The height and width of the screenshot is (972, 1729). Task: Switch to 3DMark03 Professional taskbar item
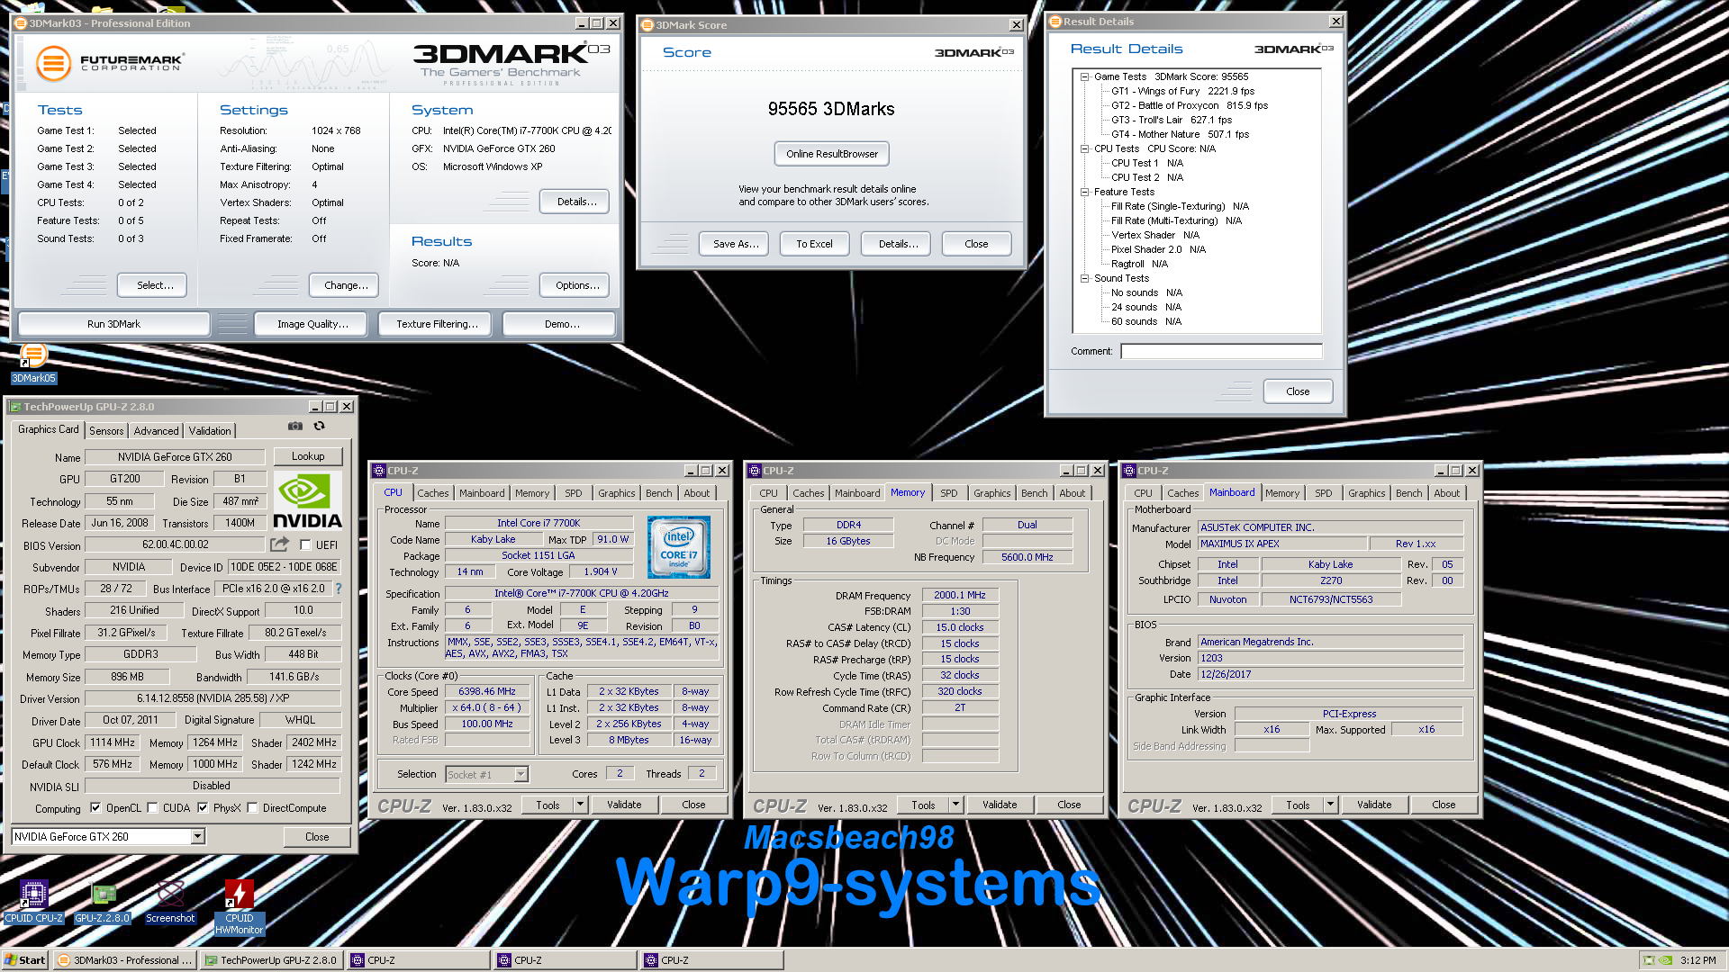tap(125, 960)
